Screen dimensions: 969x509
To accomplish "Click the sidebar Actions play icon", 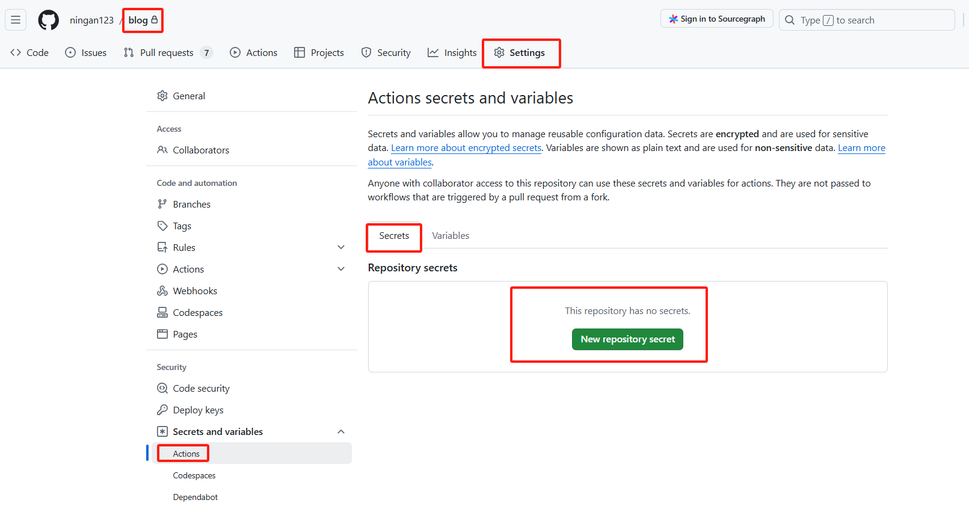I will pos(162,269).
